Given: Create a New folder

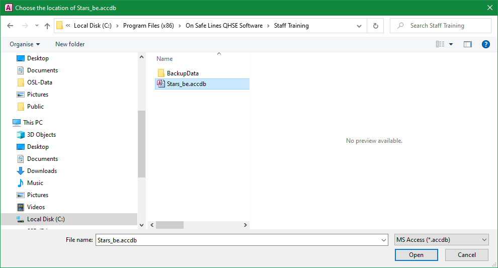Looking at the screenshot, I should pyautogui.click(x=70, y=44).
